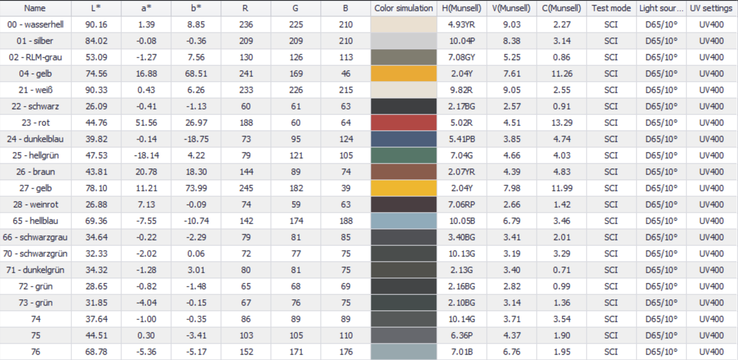Image resolution: width=738 pixels, height=360 pixels.
Task: Click the "22 - schwarz" row name
Action: click(34, 106)
